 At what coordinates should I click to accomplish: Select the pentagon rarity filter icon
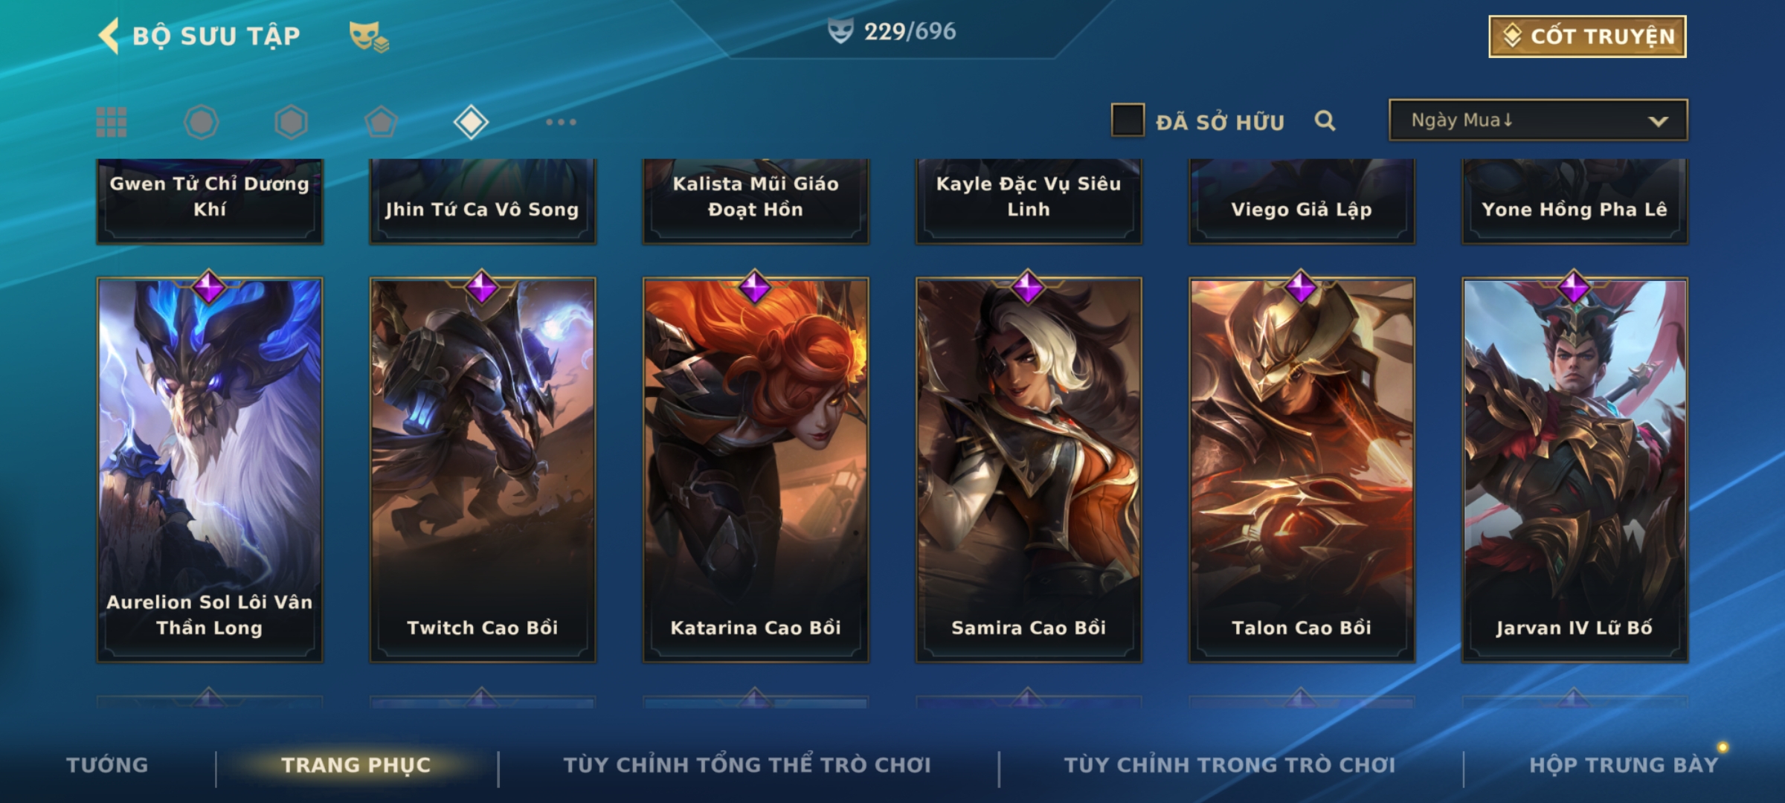pyautogui.click(x=381, y=122)
